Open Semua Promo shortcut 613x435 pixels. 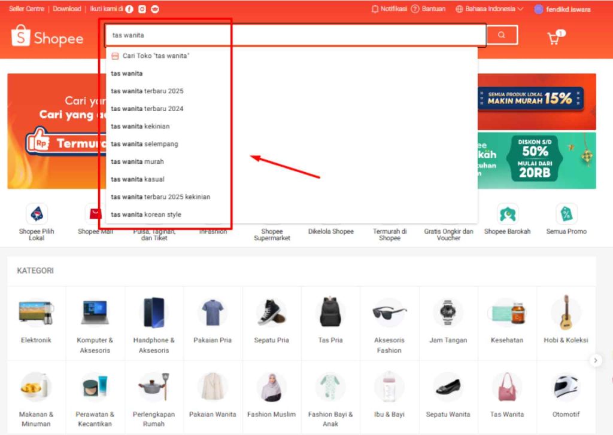click(566, 220)
